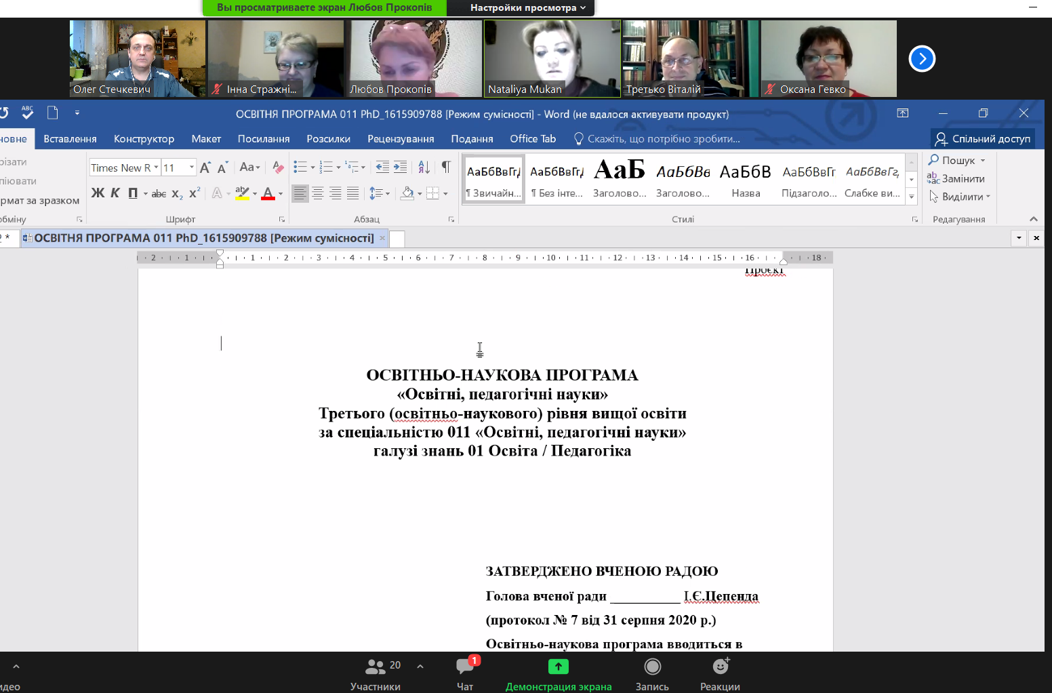Apply justify alignment to text

(352, 193)
